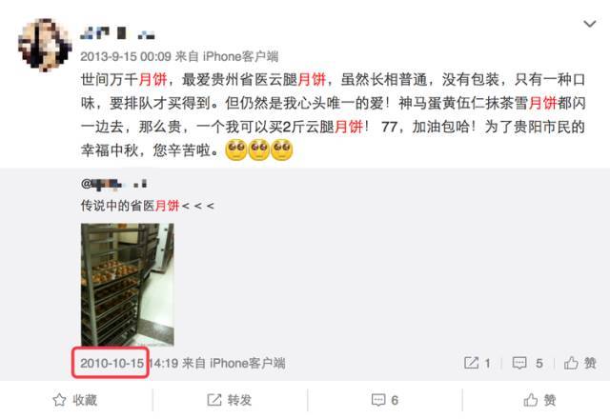
Task: Click the original post repost icon with 1
Action: [477, 364]
